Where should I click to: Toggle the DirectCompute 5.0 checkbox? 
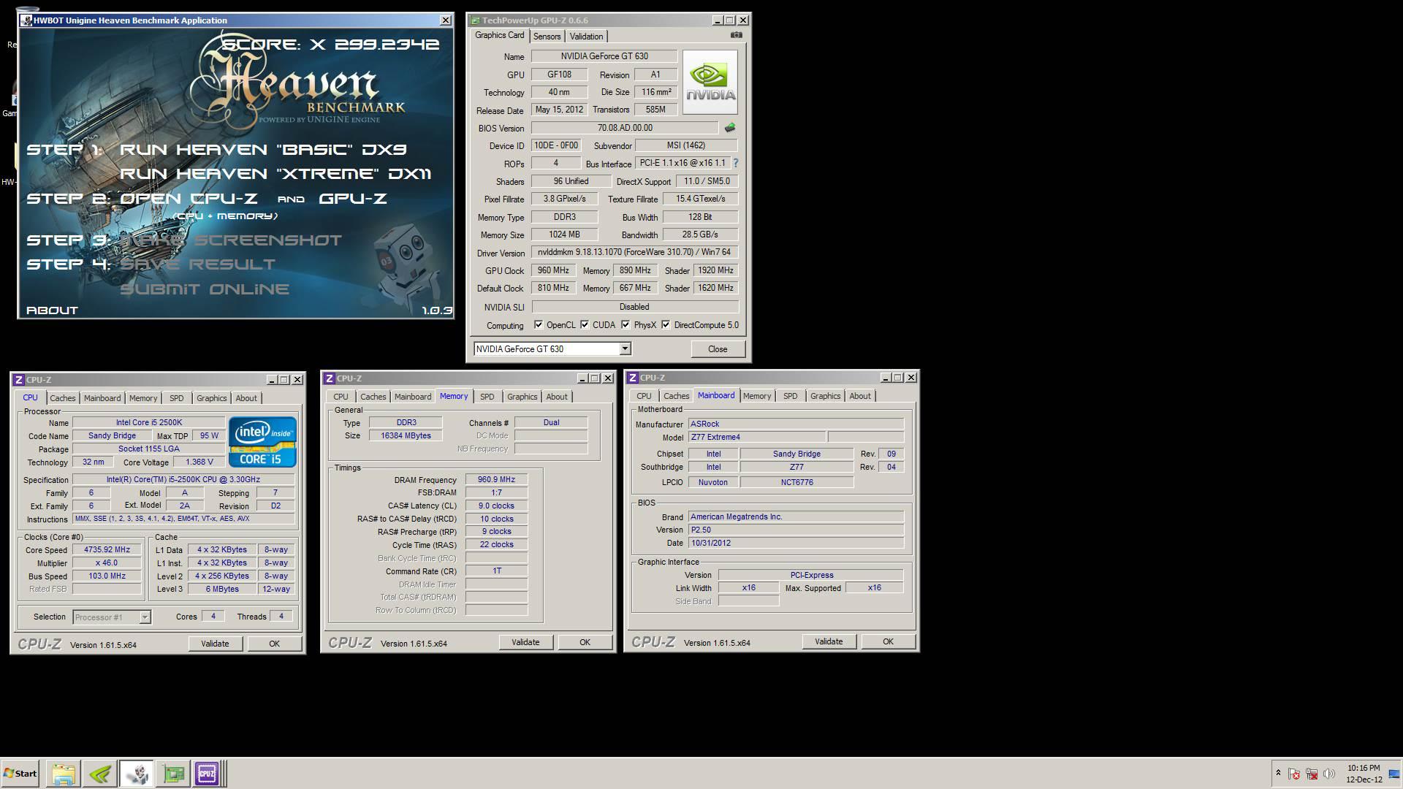click(666, 325)
